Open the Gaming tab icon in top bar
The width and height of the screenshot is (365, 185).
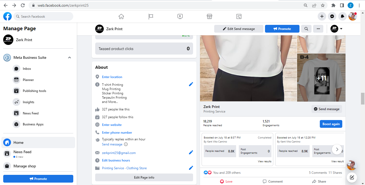pos(239,17)
